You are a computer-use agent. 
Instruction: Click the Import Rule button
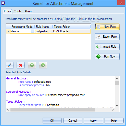pyautogui.click(x=107, y=47)
